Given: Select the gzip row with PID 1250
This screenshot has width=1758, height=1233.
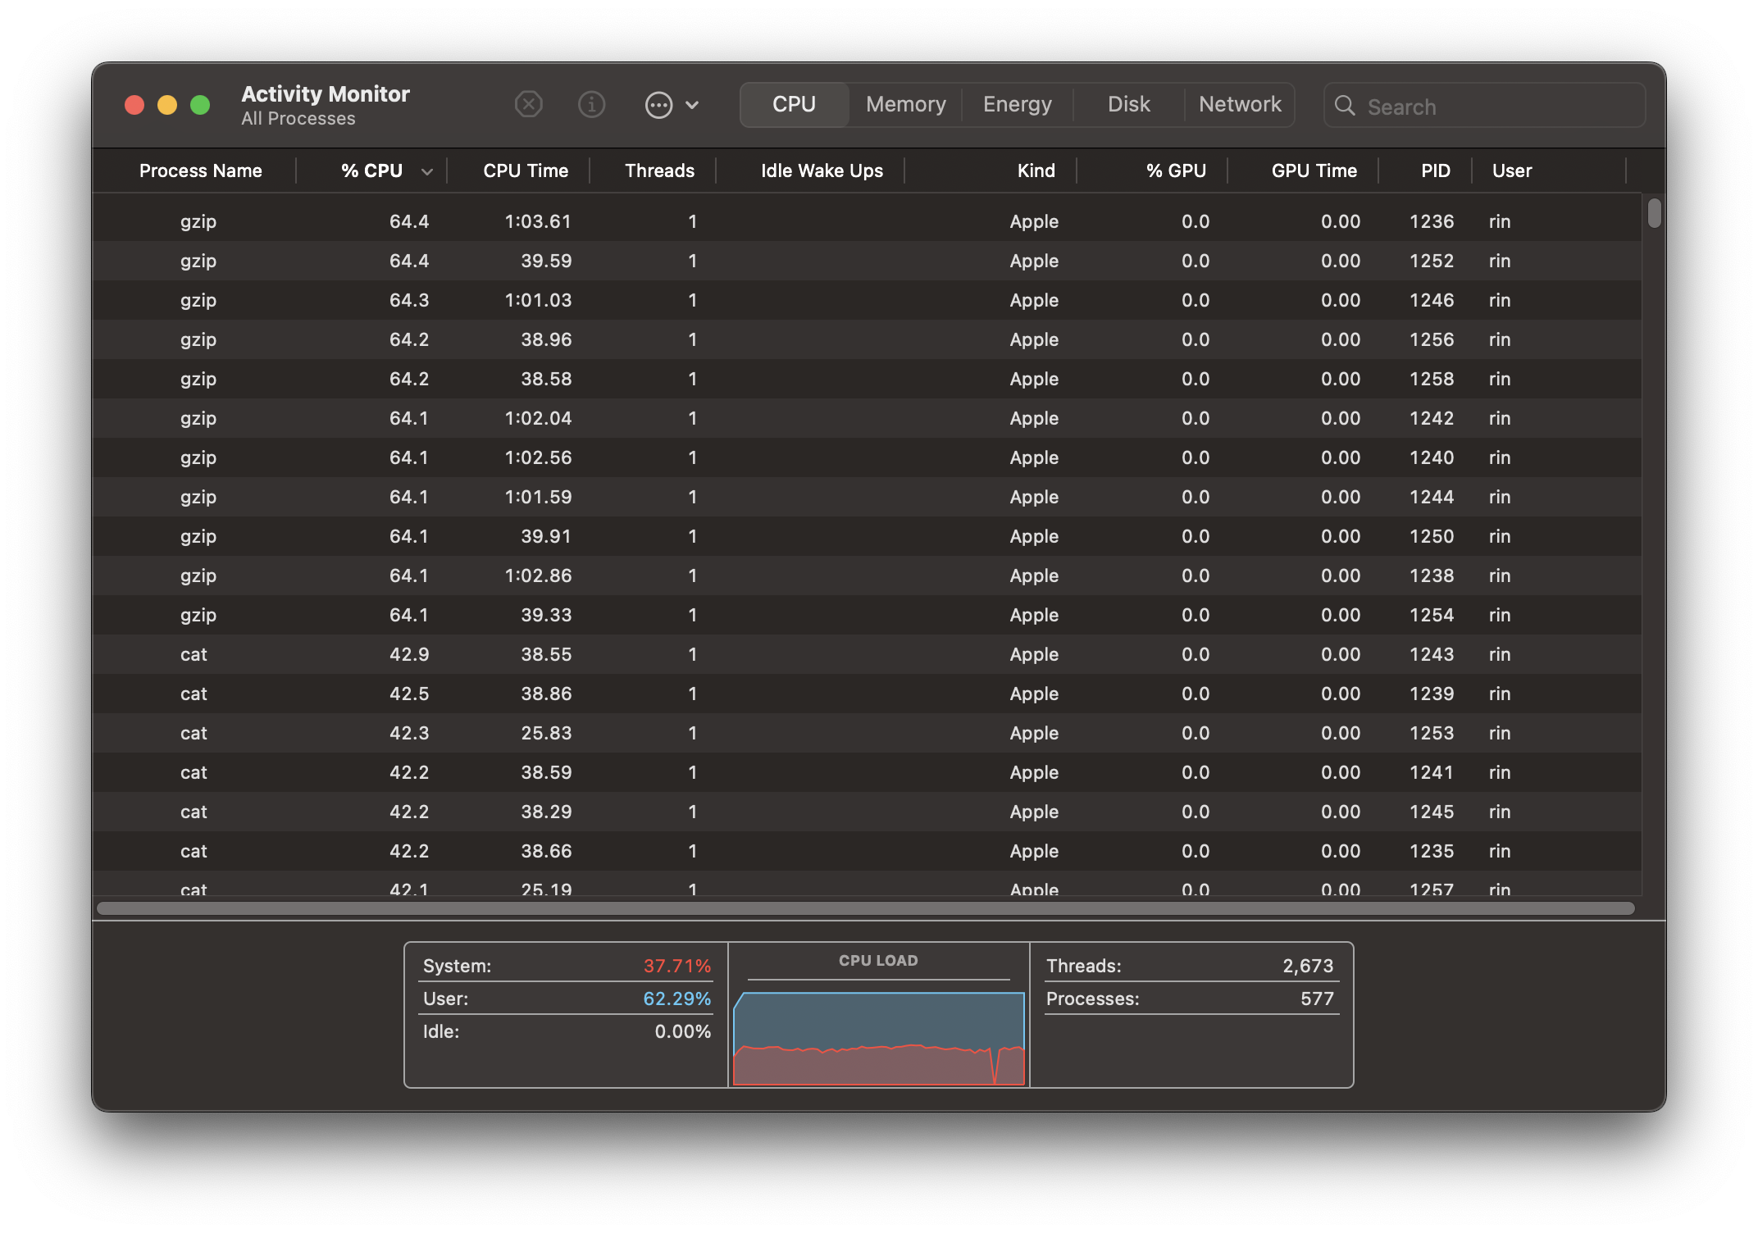Looking at the screenshot, I should tap(868, 536).
